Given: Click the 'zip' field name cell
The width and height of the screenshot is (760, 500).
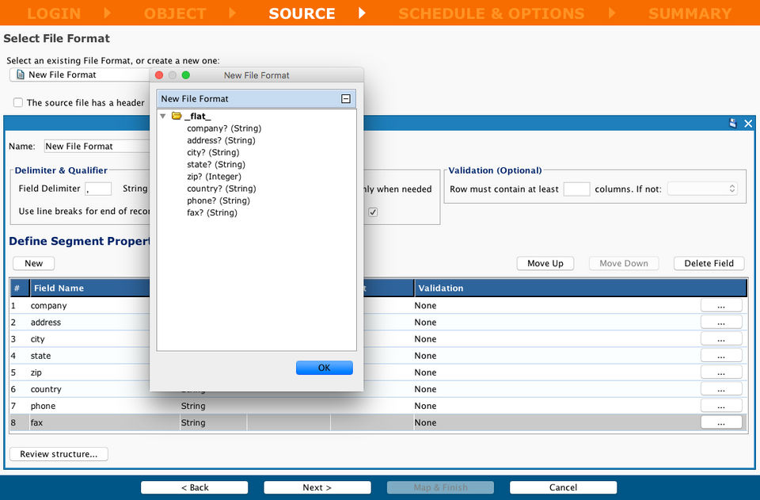Looking at the screenshot, I should tap(36, 372).
